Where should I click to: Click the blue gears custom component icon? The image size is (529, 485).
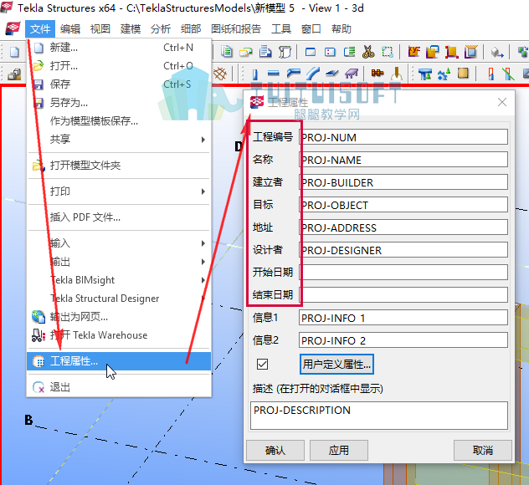(x=444, y=74)
